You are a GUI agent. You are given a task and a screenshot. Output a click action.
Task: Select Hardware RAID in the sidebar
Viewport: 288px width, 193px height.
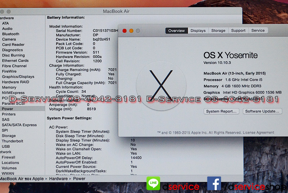pyautogui.click(x=15, y=82)
